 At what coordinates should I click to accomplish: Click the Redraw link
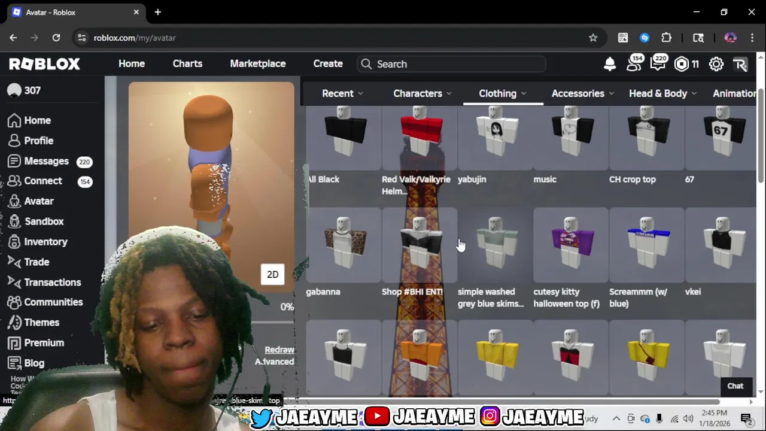tap(279, 350)
